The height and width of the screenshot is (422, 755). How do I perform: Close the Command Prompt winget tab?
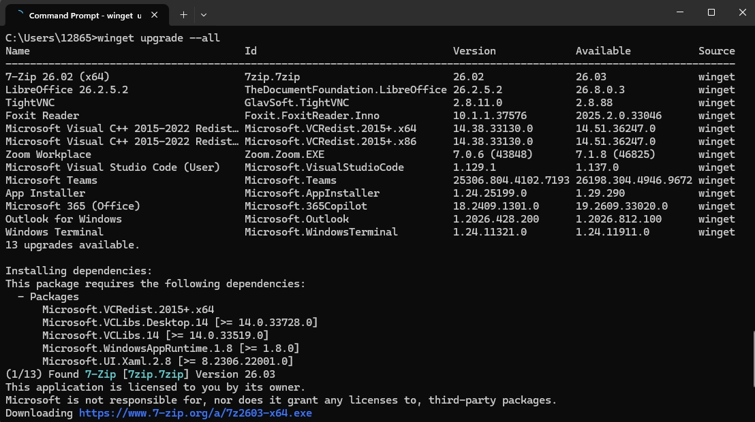click(154, 15)
